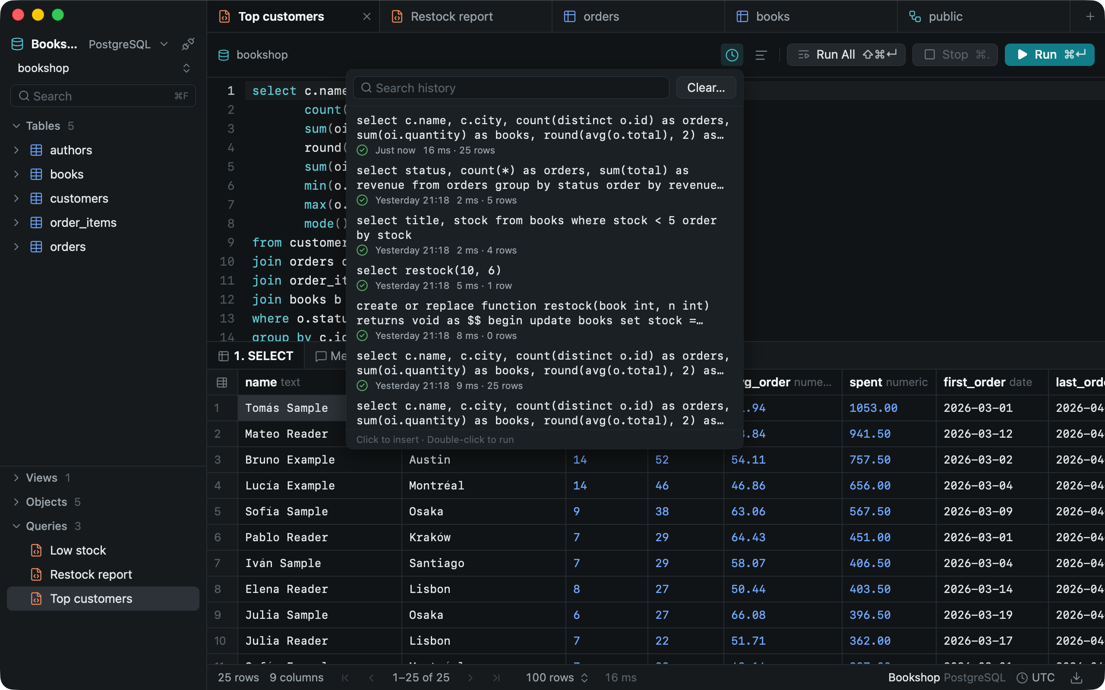Open the bookshop schema selector
Viewport: 1105px width, 690px height.
103,68
